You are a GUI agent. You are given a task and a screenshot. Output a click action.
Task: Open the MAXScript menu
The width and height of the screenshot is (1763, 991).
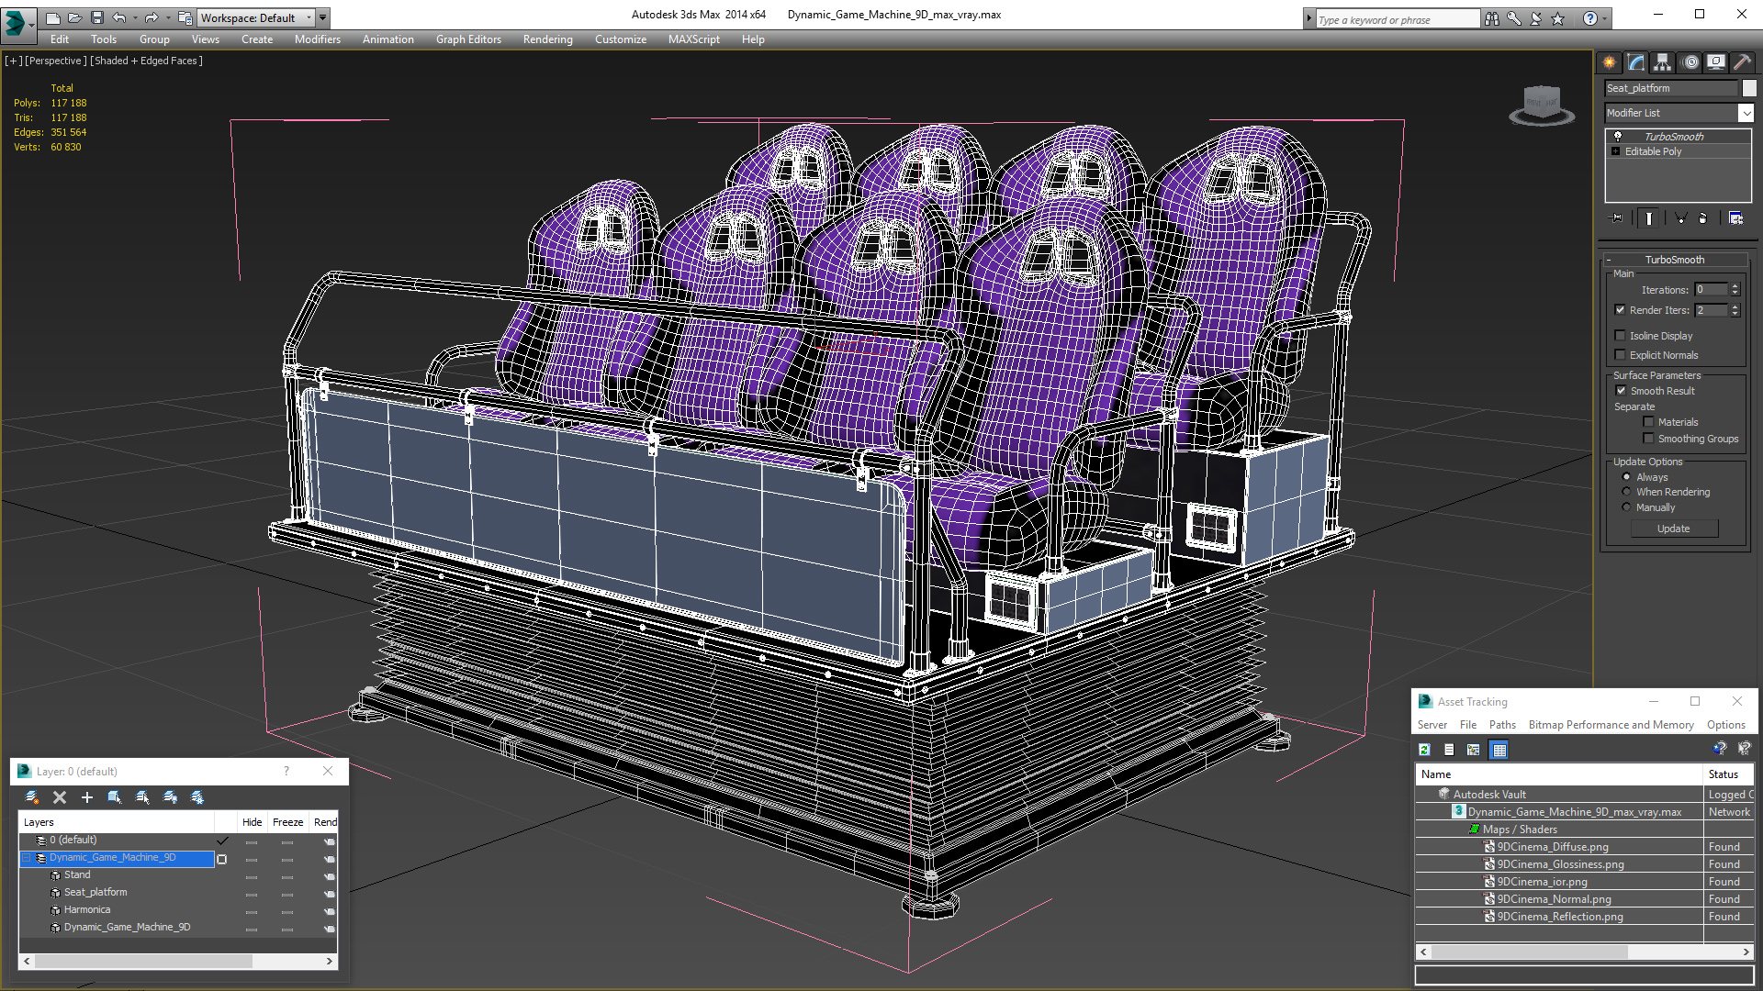(694, 39)
